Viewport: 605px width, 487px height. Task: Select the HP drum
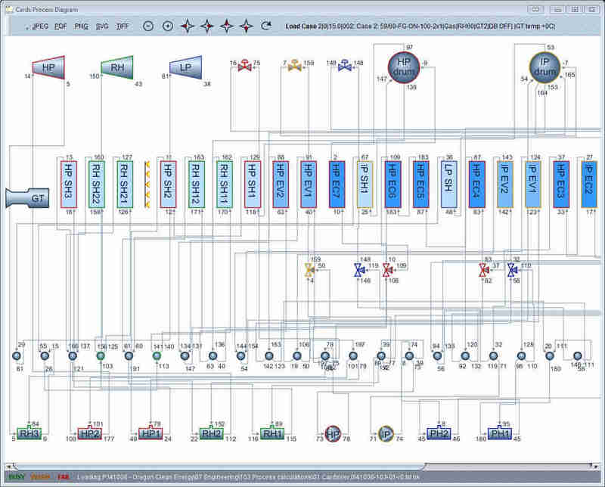[x=404, y=67]
